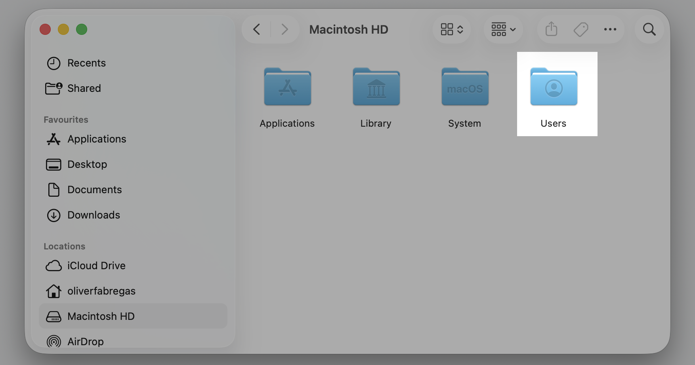Image resolution: width=695 pixels, height=365 pixels.
Task: Click the Macintosh HD window title
Action: click(x=349, y=29)
